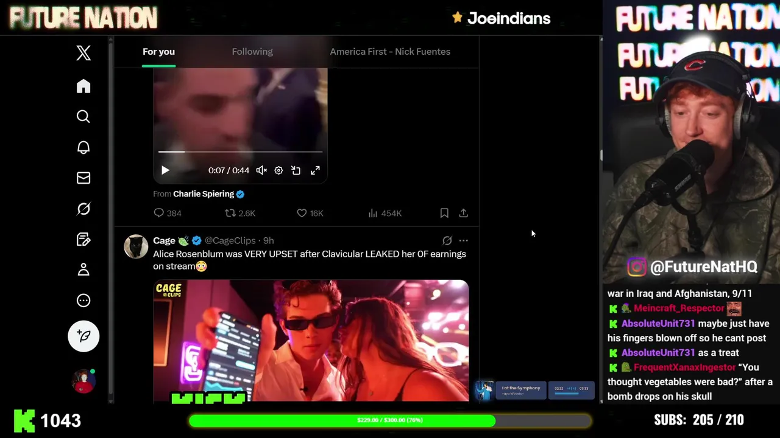The height and width of the screenshot is (438, 780).
Task: Share the Charlie Spiering video post
Action: tap(464, 213)
